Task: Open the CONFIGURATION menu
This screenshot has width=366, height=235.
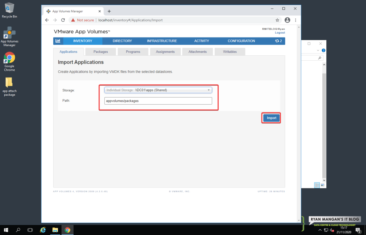Action: [x=241, y=41]
